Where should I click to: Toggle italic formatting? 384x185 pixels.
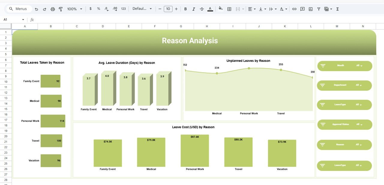coord(193,9)
